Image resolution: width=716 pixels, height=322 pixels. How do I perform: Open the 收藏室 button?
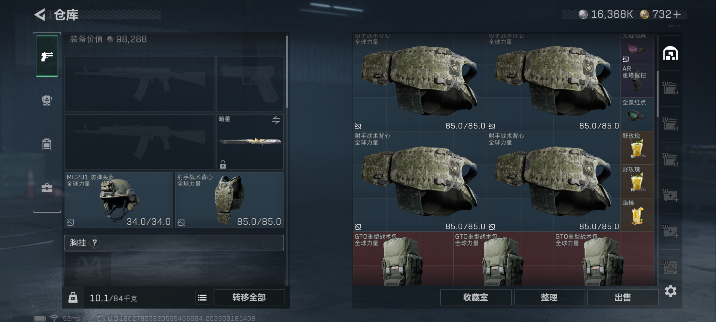coord(476,297)
